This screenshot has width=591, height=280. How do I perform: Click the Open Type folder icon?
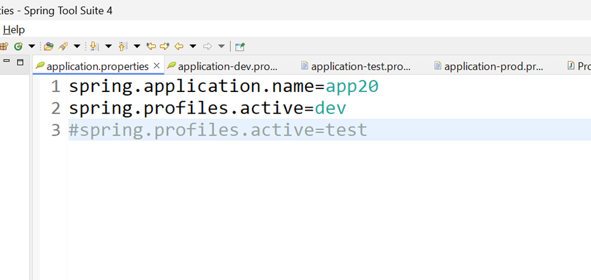coord(48,47)
